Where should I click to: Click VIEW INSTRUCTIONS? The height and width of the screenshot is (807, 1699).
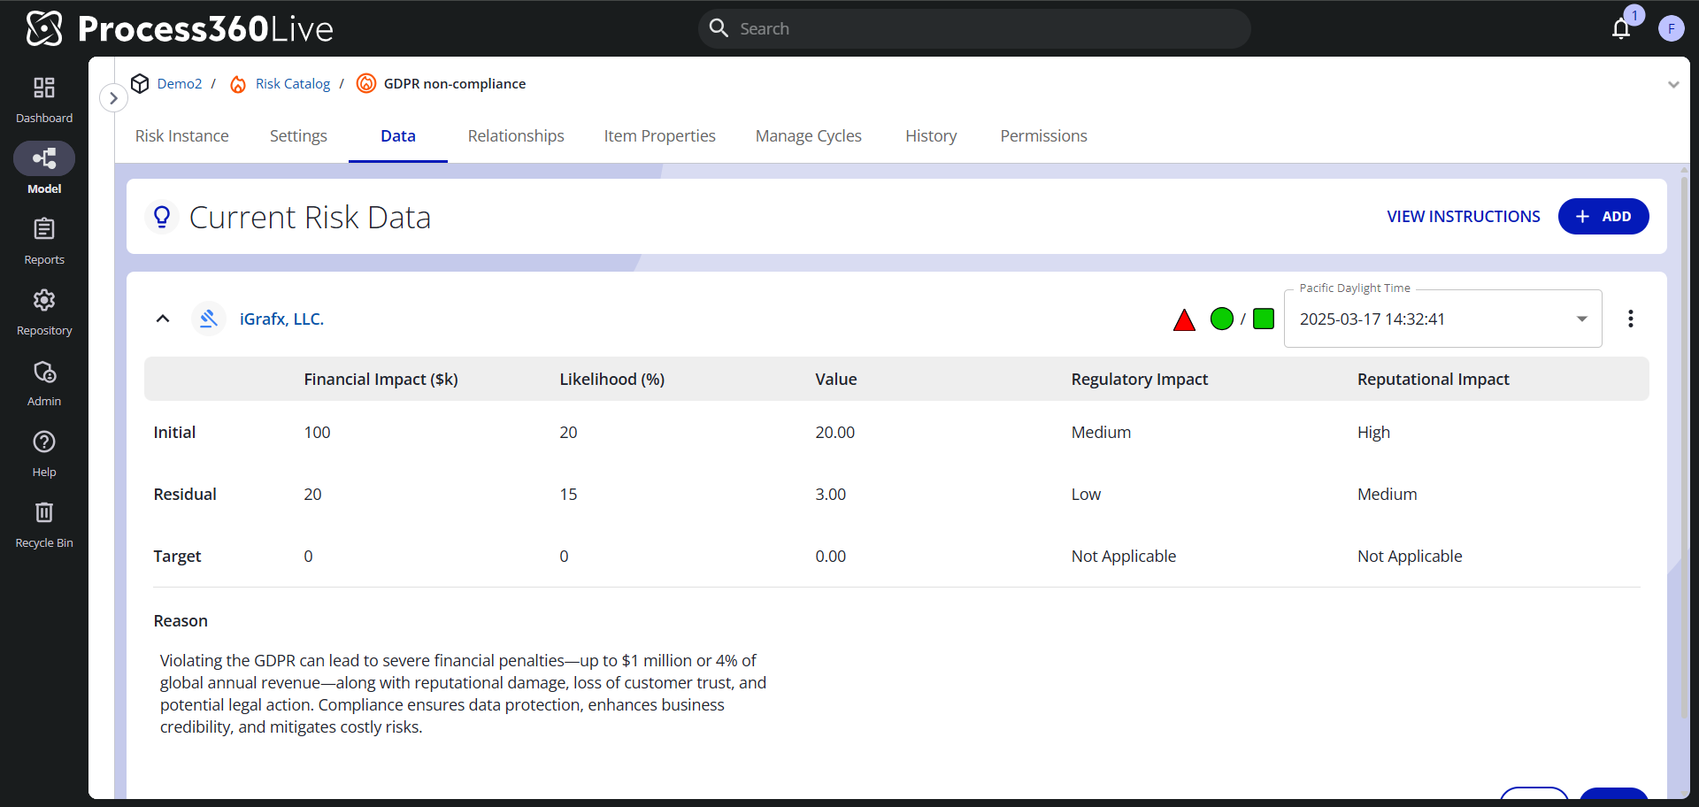[x=1463, y=217]
